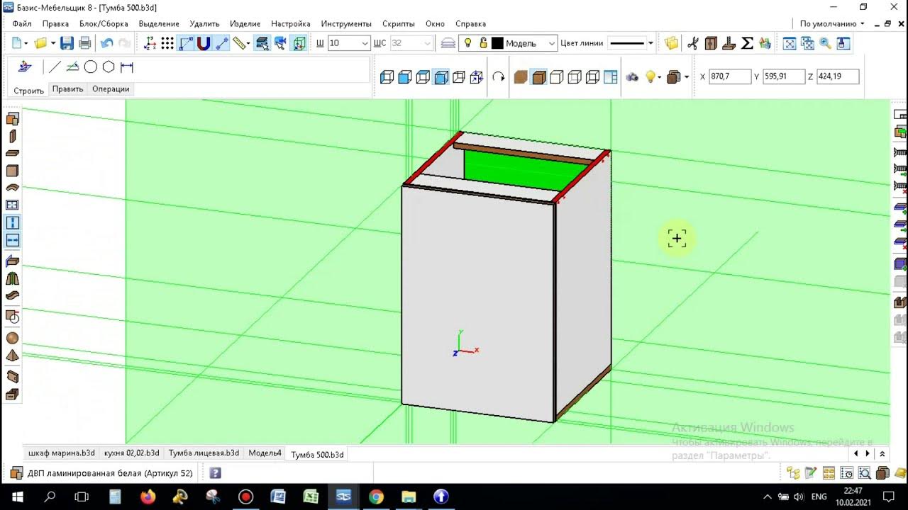This screenshot has width=908, height=510.
Task: Click the sphere icon in left sidebar
Action: pos(12,339)
